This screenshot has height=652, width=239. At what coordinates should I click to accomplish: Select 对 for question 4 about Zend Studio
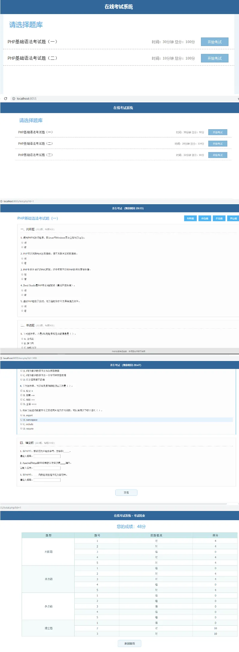pyautogui.click(x=22, y=290)
